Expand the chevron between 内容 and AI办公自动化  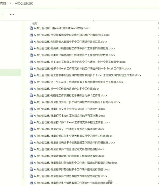coord(10,3)
